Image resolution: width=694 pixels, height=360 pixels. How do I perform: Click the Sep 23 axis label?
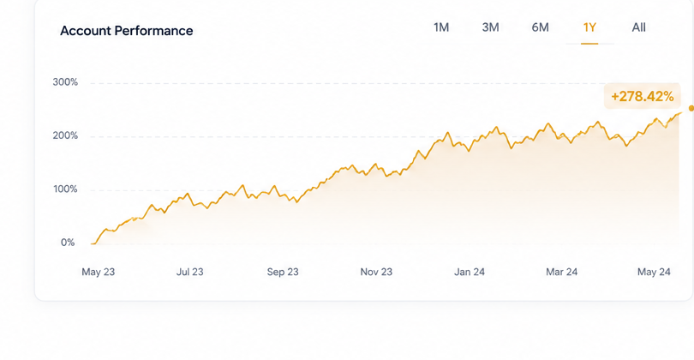tap(283, 272)
